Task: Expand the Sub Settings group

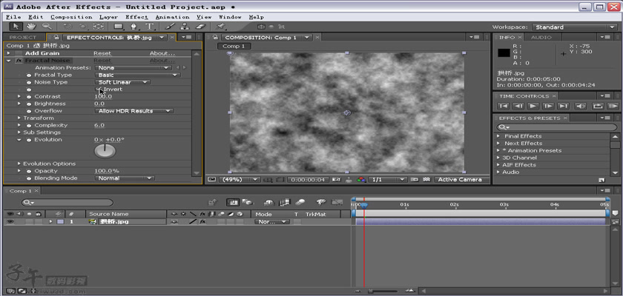Action: pyautogui.click(x=19, y=132)
